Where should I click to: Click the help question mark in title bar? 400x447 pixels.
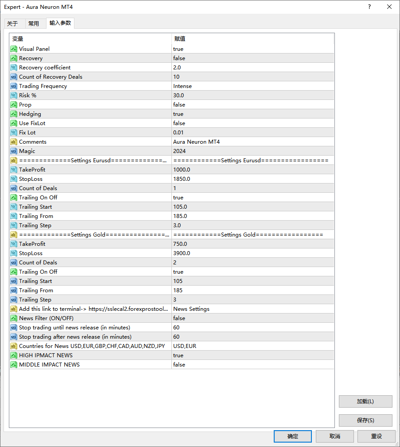coord(369,7)
